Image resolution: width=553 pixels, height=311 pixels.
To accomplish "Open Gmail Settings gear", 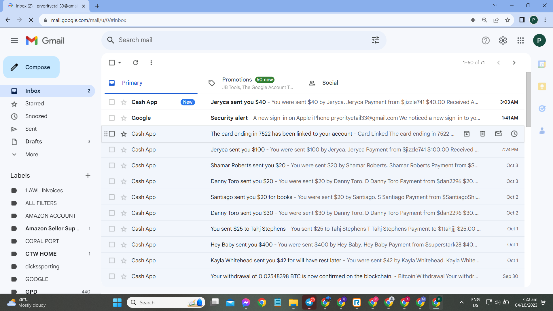I will coord(503,41).
